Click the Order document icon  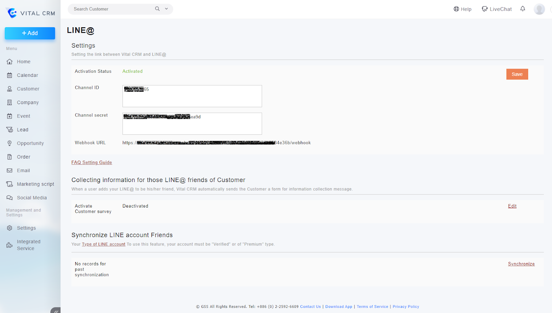click(x=10, y=157)
